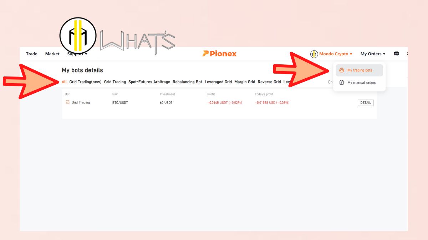Viewport: 428px width, 240px height.
Task: Open the Market menu
Action: 52,54
